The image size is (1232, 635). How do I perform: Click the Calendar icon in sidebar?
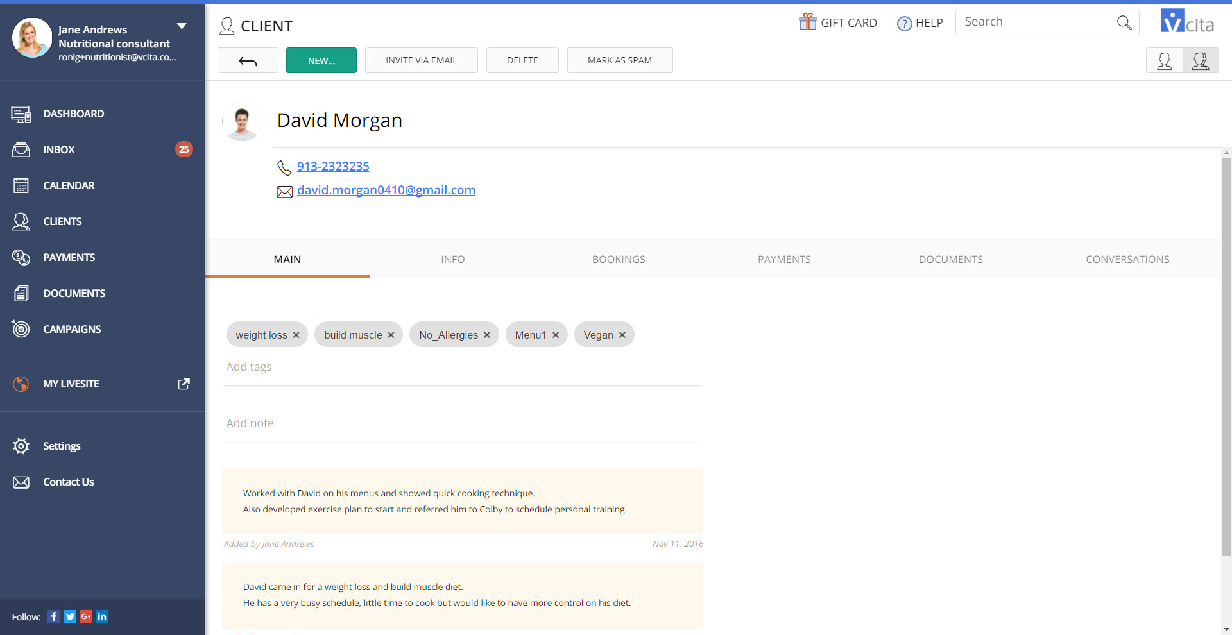click(21, 186)
